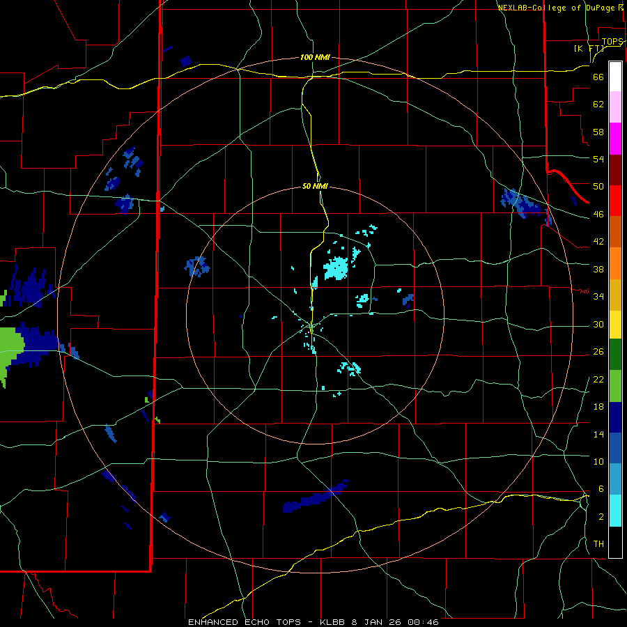This screenshot has width=627, height=627.
Task: Pick the dark orange legend swatch
Action: tap(615, 232)
